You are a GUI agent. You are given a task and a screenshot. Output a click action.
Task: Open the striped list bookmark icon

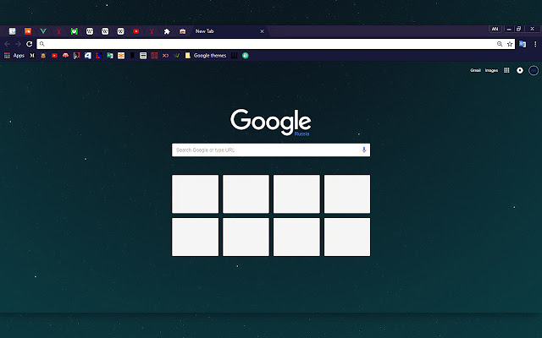coord(143,56)
